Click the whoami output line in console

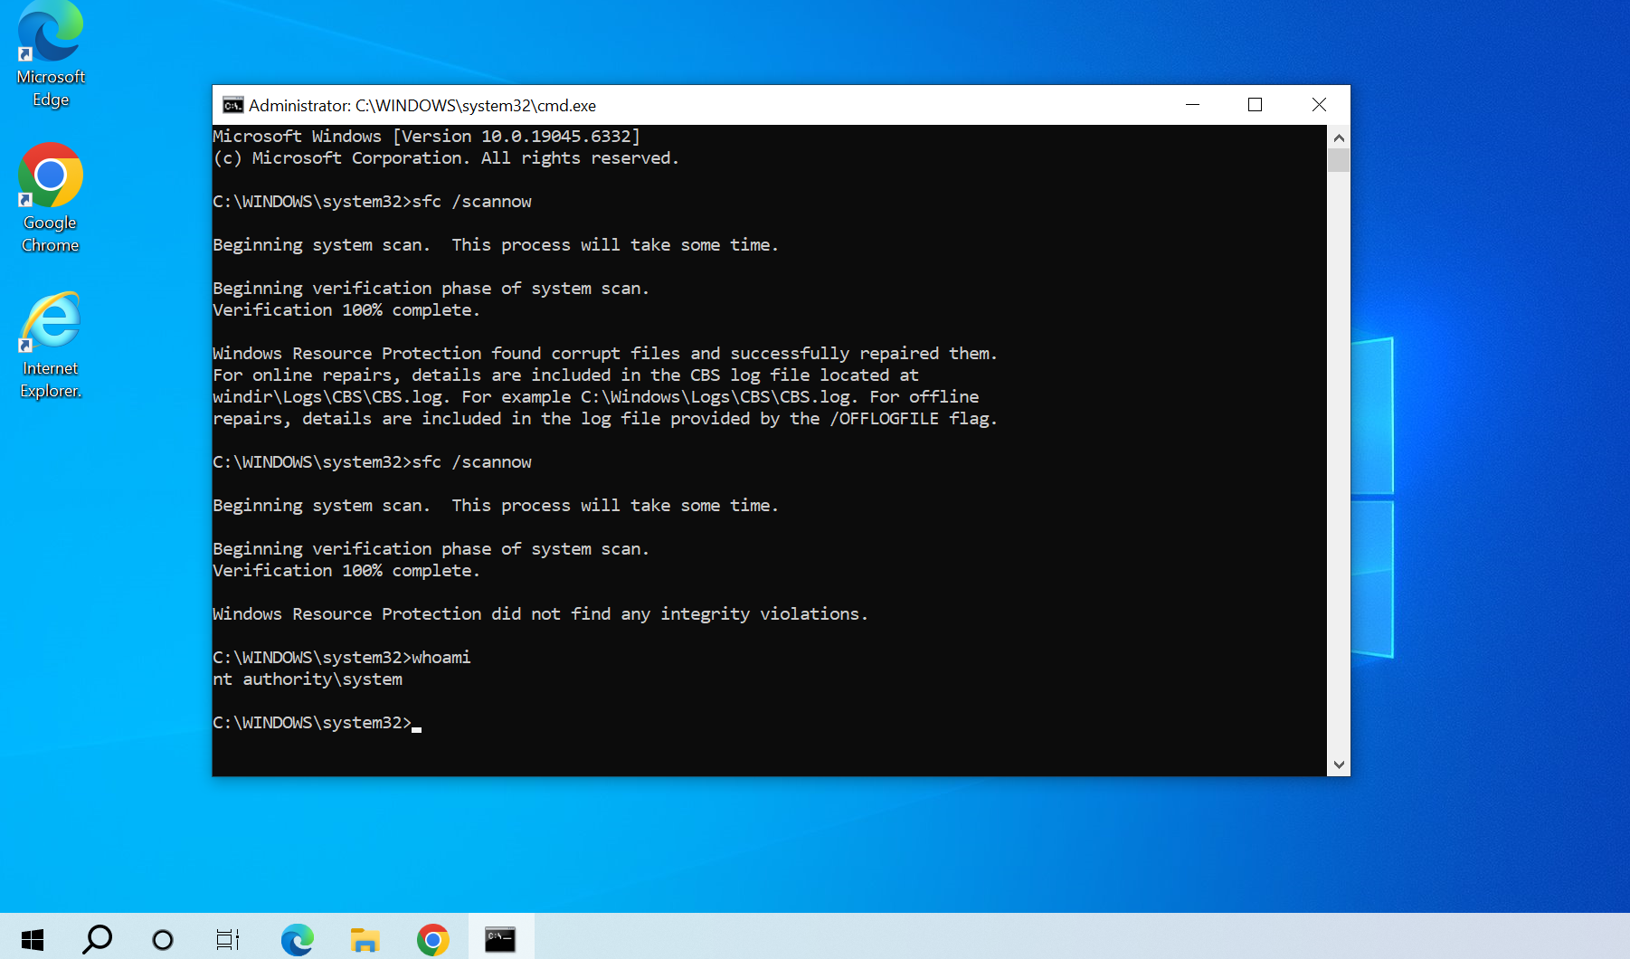308,679
